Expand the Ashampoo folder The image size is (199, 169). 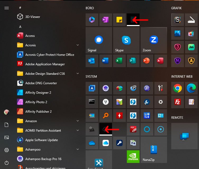[78, 150]
